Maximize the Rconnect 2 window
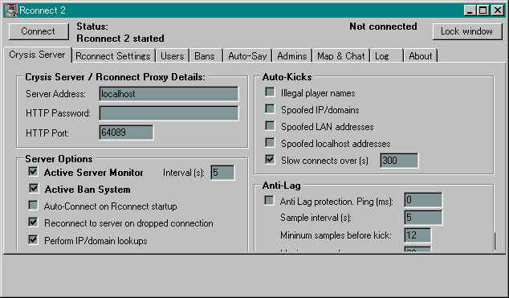509x298 pixels. click(483, 10)
